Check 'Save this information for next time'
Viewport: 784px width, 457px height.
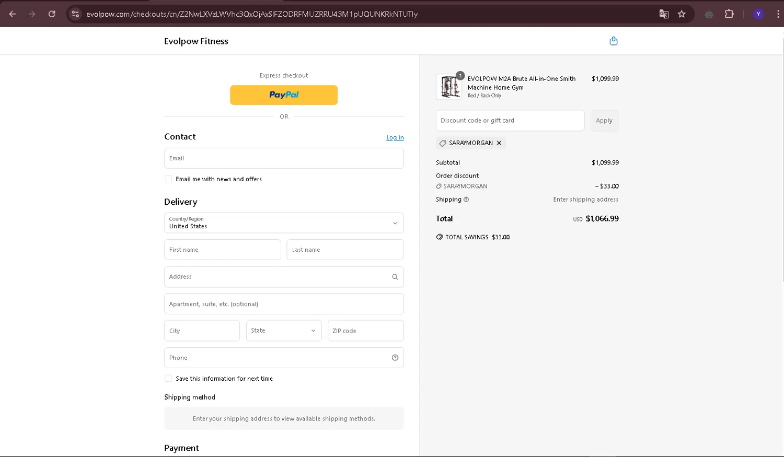tap(168, 378)
